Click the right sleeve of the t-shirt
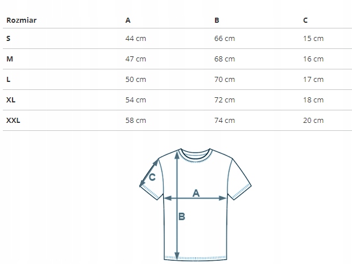Screen dimensions: 352x264 (239, 176)
